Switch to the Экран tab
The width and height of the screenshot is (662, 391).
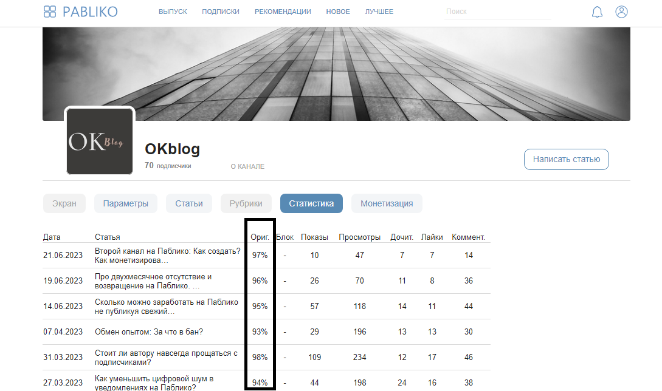(64, 204)
